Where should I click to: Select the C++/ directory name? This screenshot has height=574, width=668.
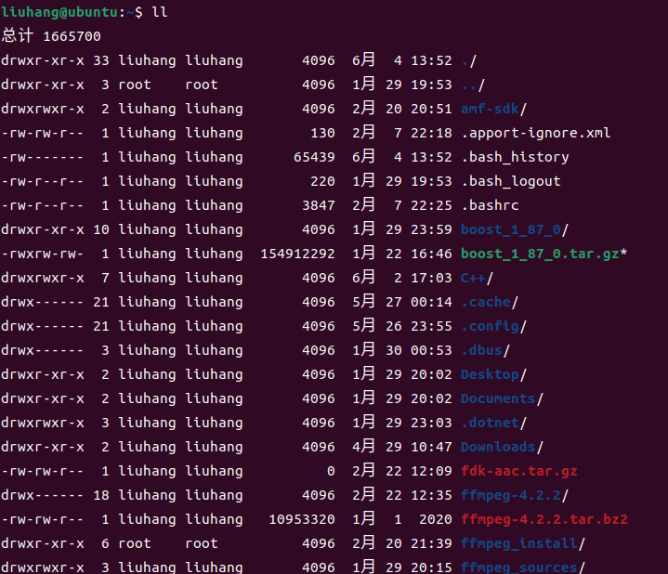(x=478, y=279)
